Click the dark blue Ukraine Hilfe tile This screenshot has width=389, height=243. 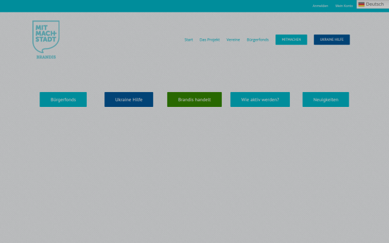tap(129, 99)
